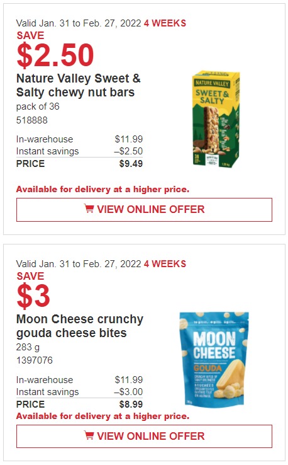Open the Moon Cheese Gouda bag image
288x465 pixels.
click(214, 359)
